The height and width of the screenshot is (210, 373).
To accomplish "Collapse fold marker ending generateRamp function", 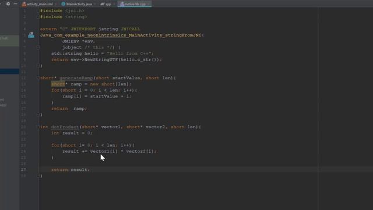I will click(x=38, y=115).
